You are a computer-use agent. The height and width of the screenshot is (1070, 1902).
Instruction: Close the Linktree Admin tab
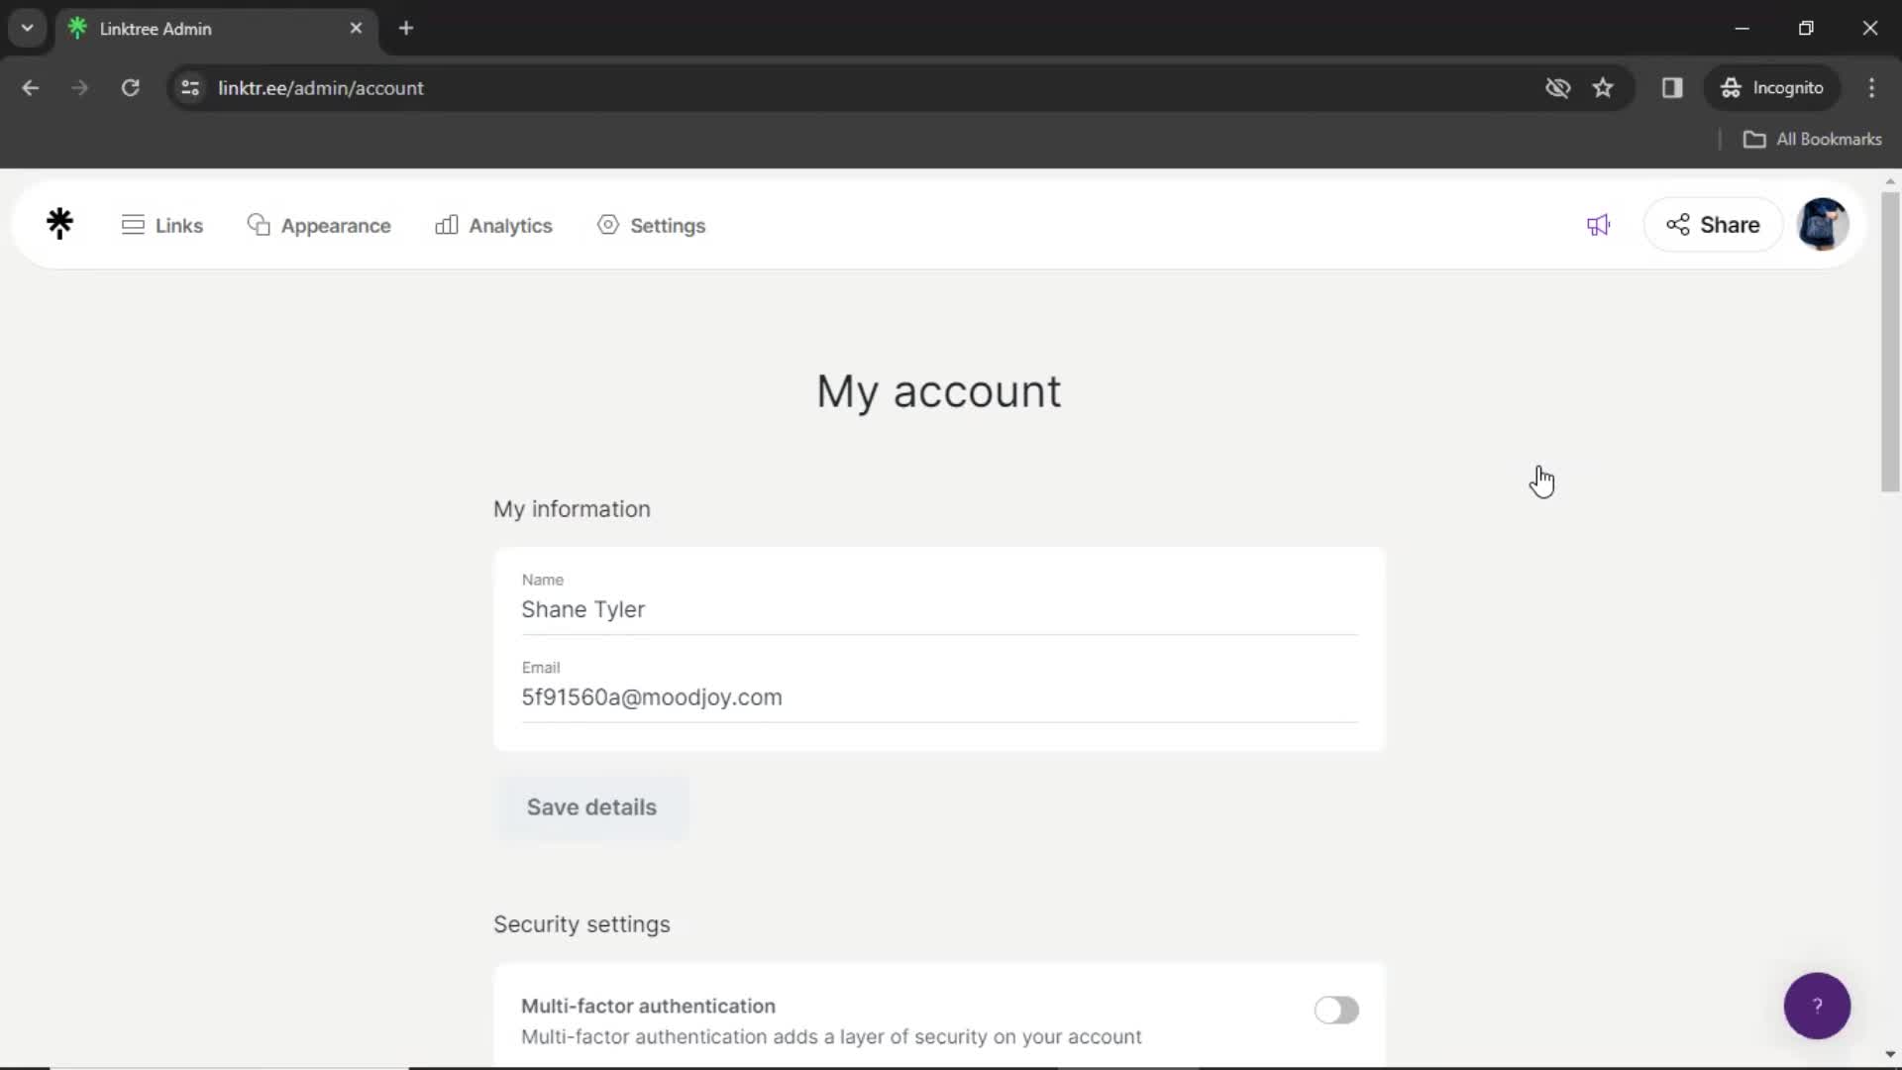pos(356,28)
